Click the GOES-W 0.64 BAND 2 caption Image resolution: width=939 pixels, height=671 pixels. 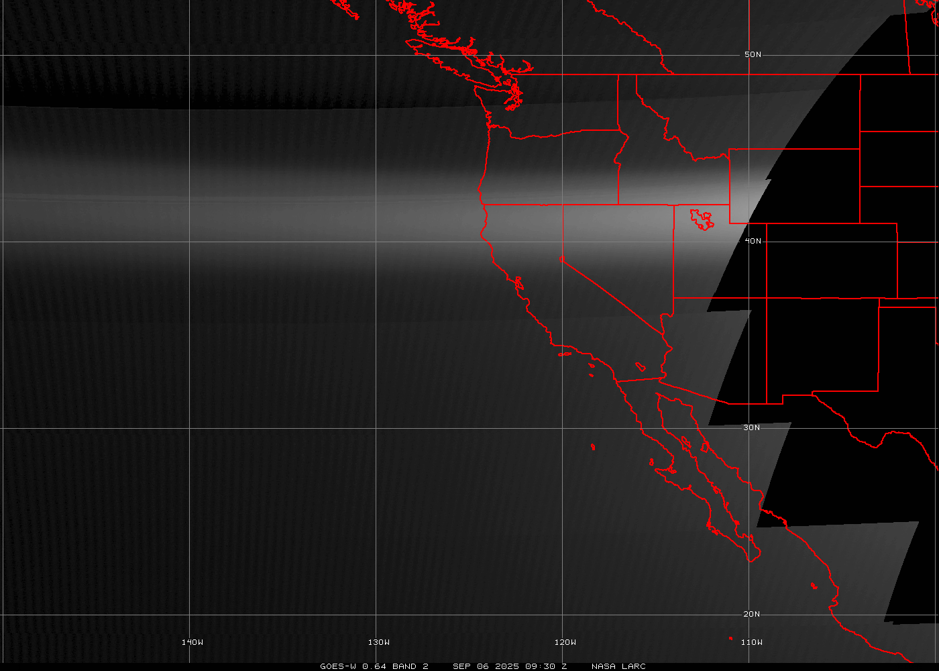coord(374,666)
